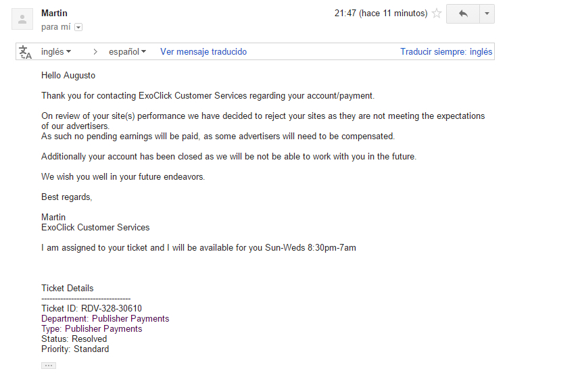Click 'Ticket Details' heading text
Screen dimensions: 582x373
(67, 288)
